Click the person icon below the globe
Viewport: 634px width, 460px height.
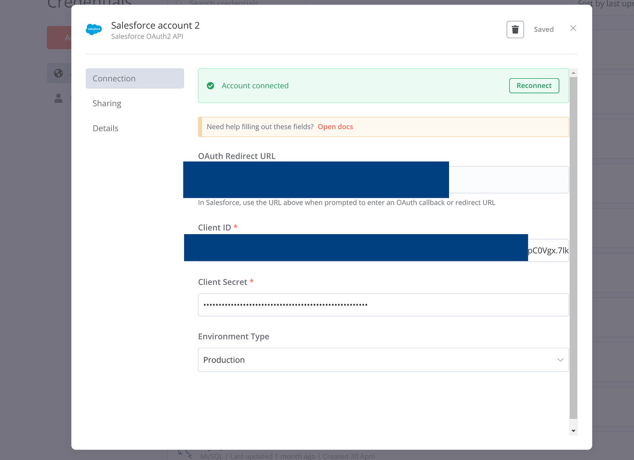58,98
